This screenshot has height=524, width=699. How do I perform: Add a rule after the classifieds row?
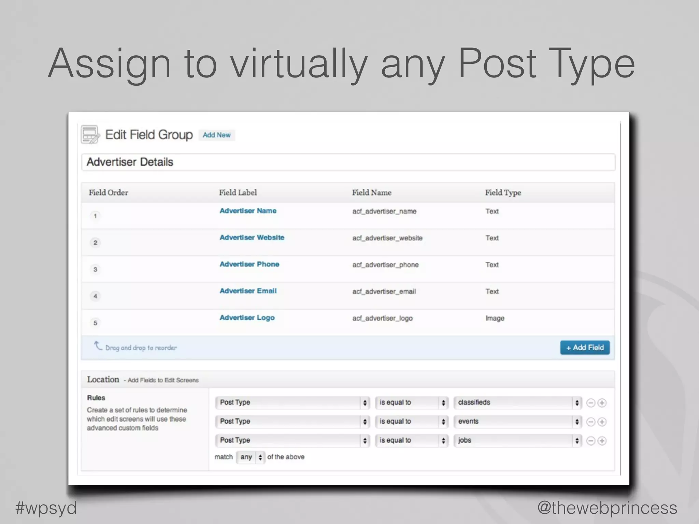(602, 403)
